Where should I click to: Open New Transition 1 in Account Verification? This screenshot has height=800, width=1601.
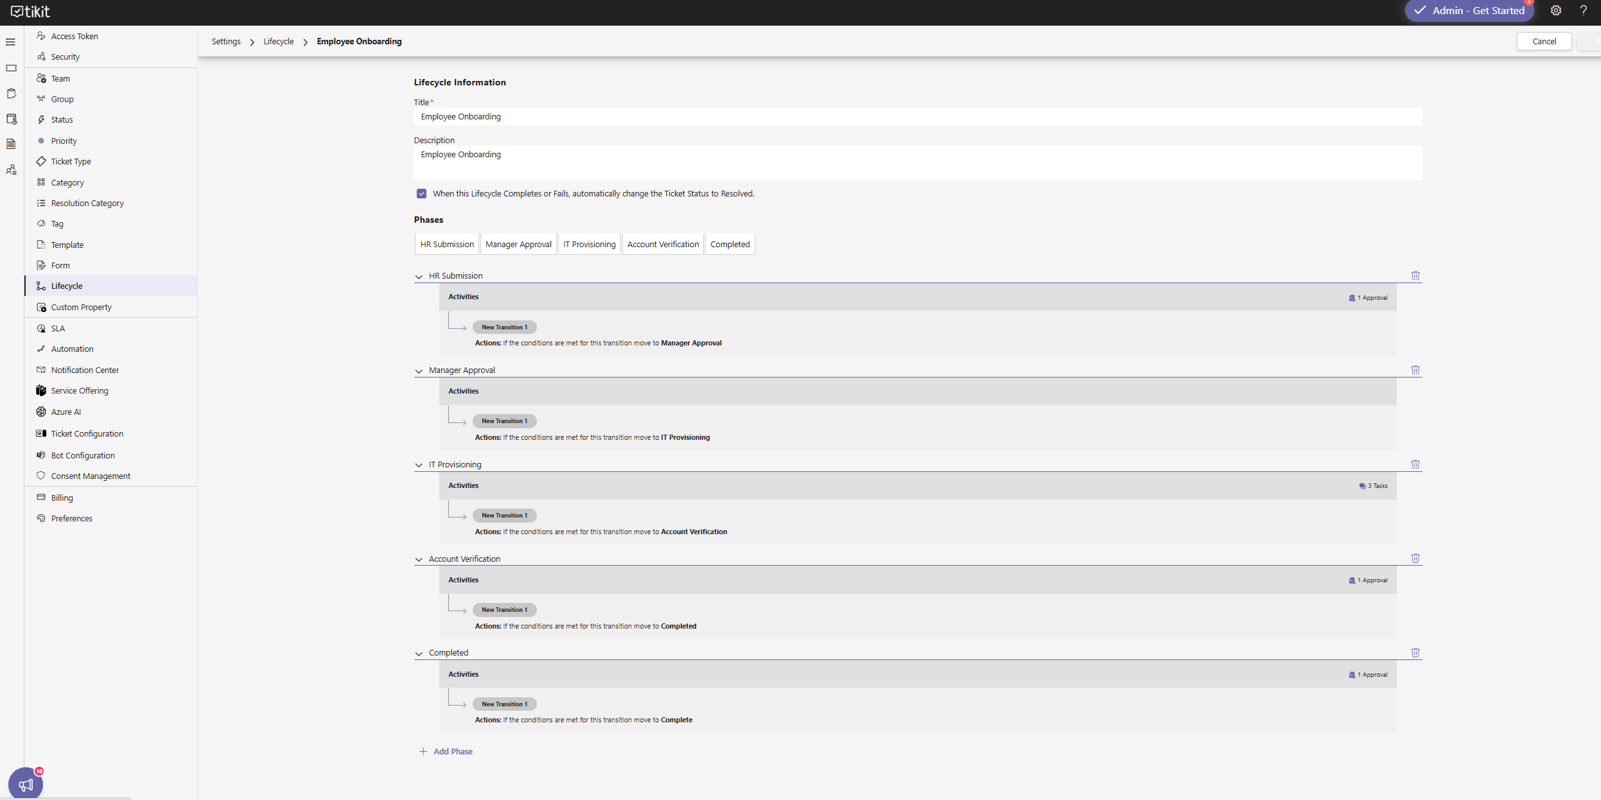point(505,610)
